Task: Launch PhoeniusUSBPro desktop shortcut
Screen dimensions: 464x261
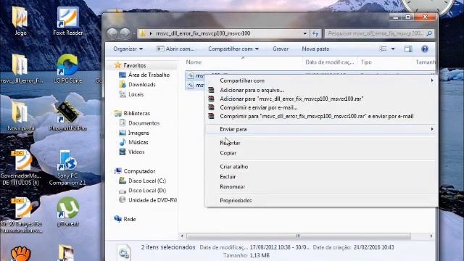Action: [67, 116]
